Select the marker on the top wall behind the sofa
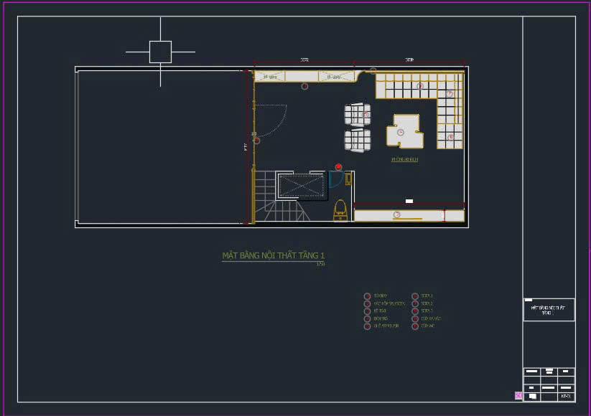 pyautogui.click(x=373, y=70)
